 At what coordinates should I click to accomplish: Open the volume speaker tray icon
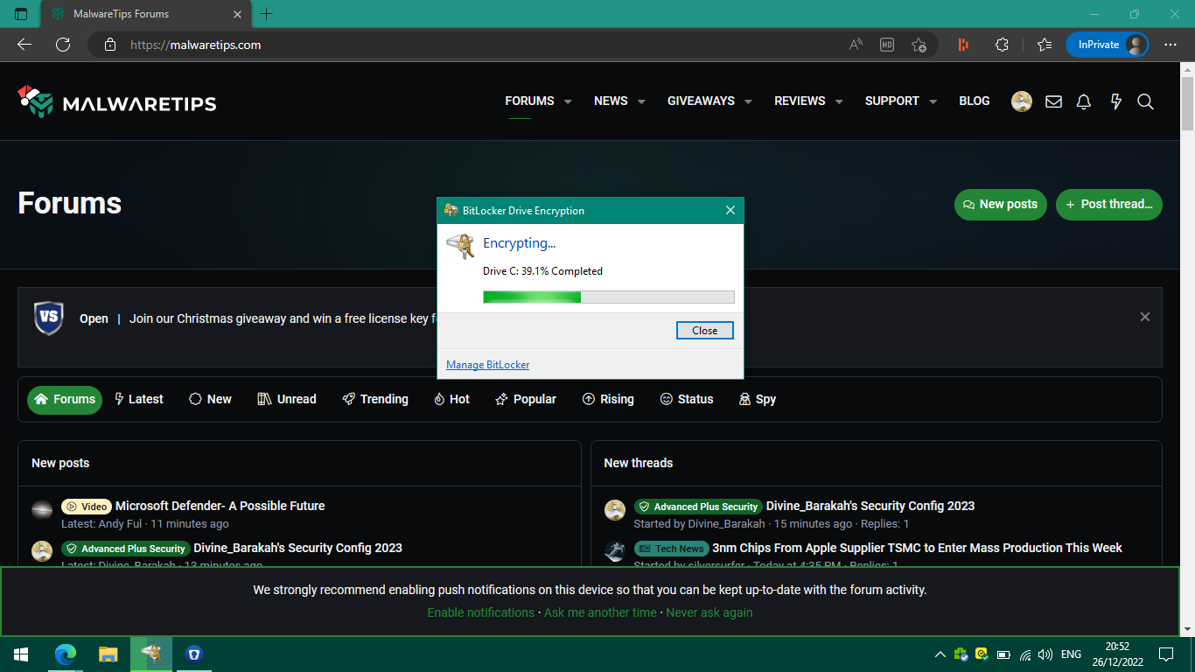pos(1045,654)
